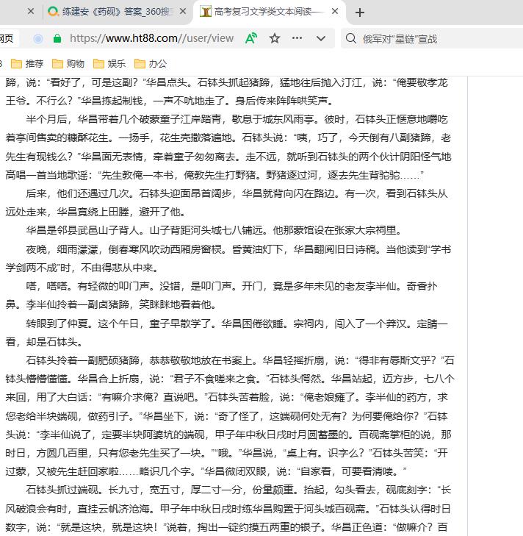Open the three-dot more options menu
Image resolution: width=523 pixels, height=536 pixels.
[x=297, y=38]
